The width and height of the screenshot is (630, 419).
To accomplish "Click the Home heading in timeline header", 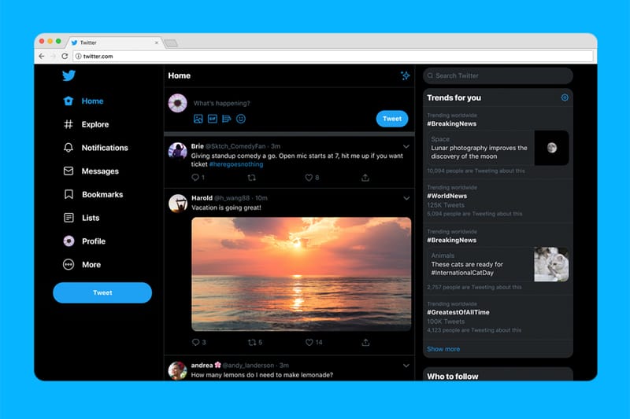I will [x=180, y=75].
